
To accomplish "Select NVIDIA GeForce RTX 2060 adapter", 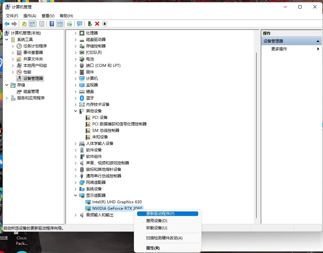I will (117, 208).
